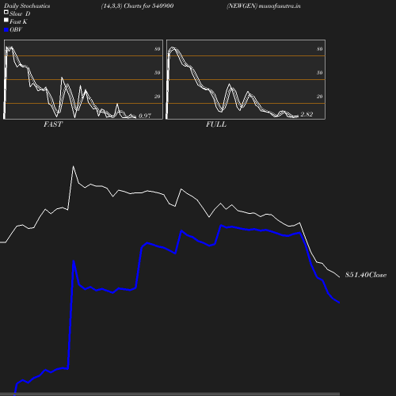
Task: Click the highest peak of the white close line
Action: [73, 166]
